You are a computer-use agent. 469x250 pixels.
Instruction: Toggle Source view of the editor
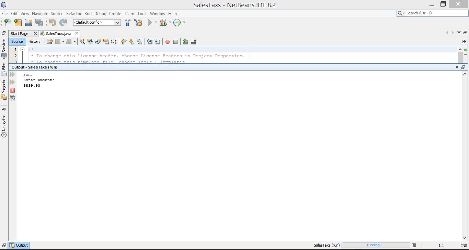(17, 41)
